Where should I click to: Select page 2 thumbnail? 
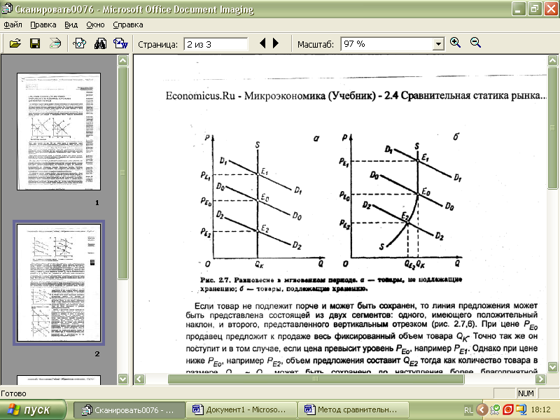(59, 283)
